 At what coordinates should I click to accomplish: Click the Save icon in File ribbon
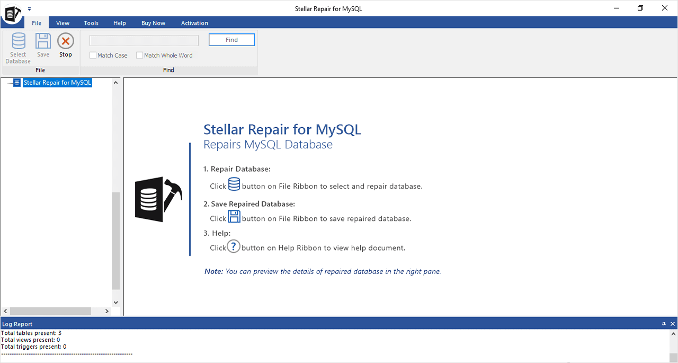click(43, 41)
